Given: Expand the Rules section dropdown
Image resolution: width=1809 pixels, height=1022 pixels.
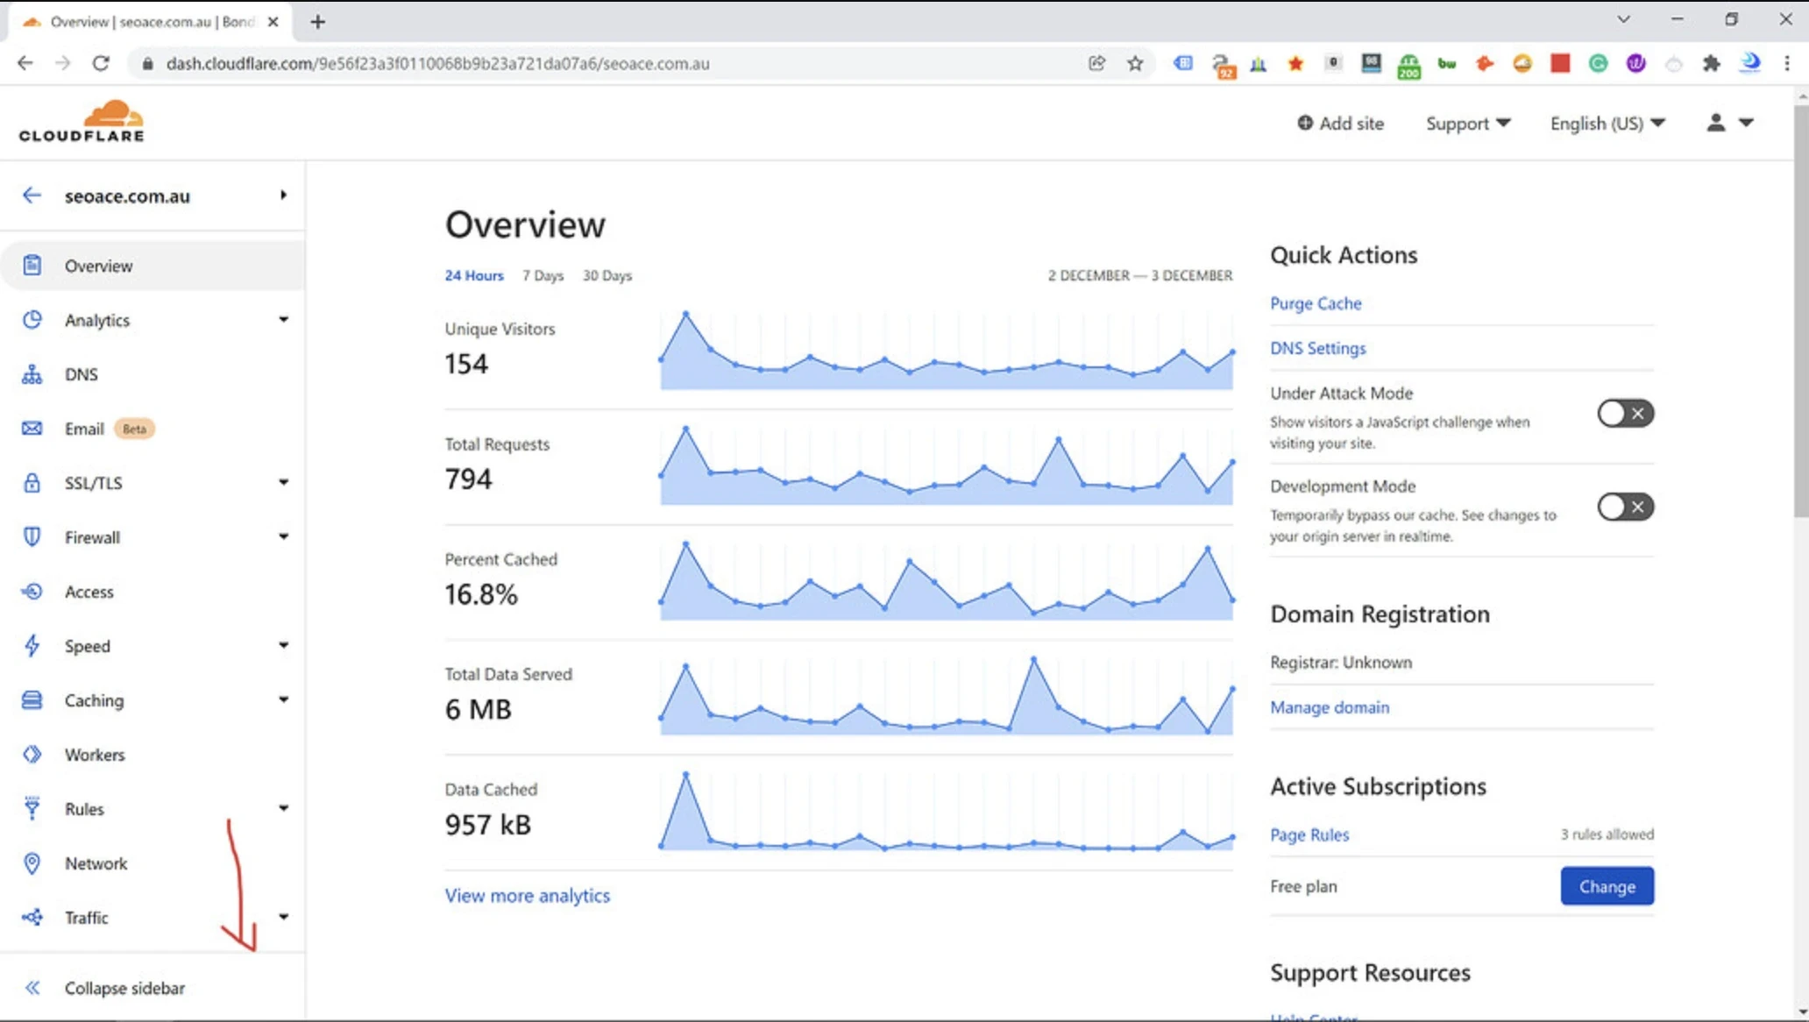Looking at the screenshot, I should click(x=280, y=808).
